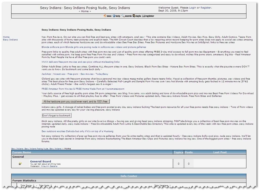The image size is (259, 192).
Task: Click the Login link in the welcome message
Action: pos(192,8)
